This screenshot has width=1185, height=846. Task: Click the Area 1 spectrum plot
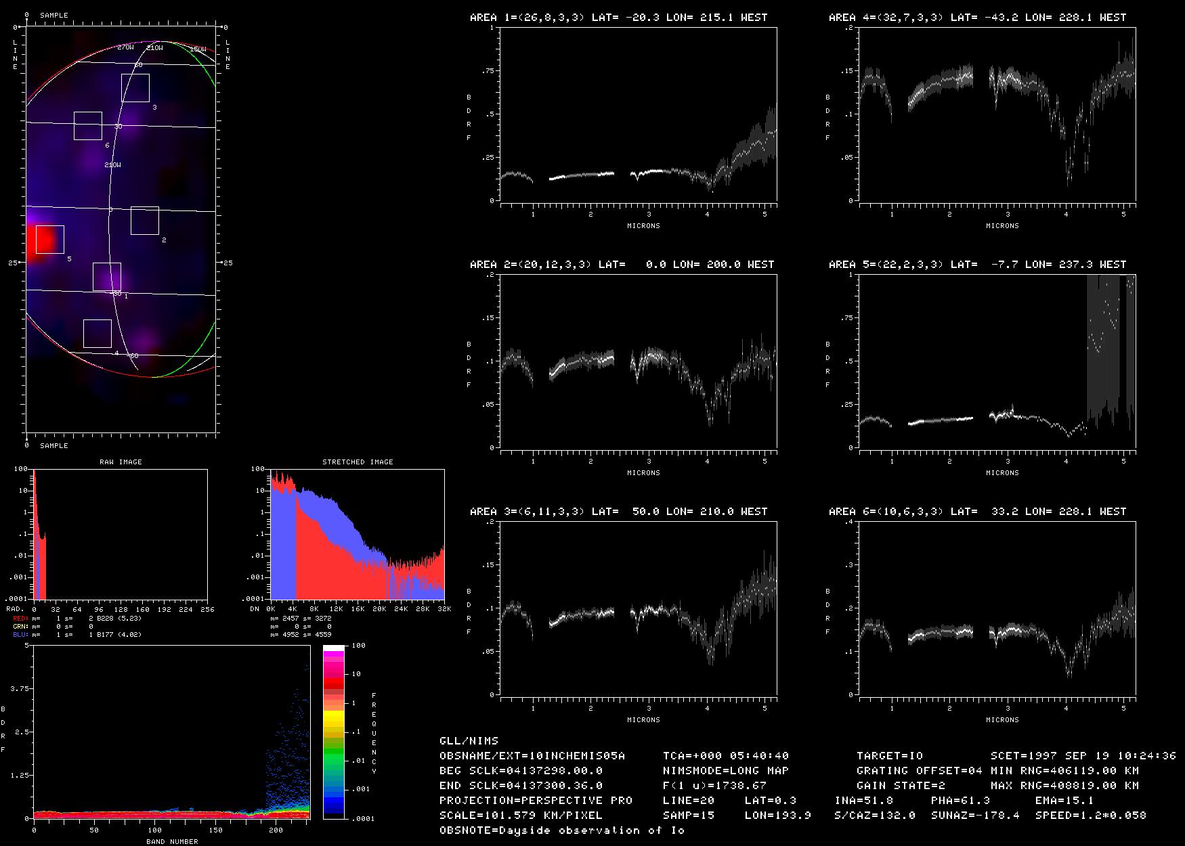(x=638, y=114)
